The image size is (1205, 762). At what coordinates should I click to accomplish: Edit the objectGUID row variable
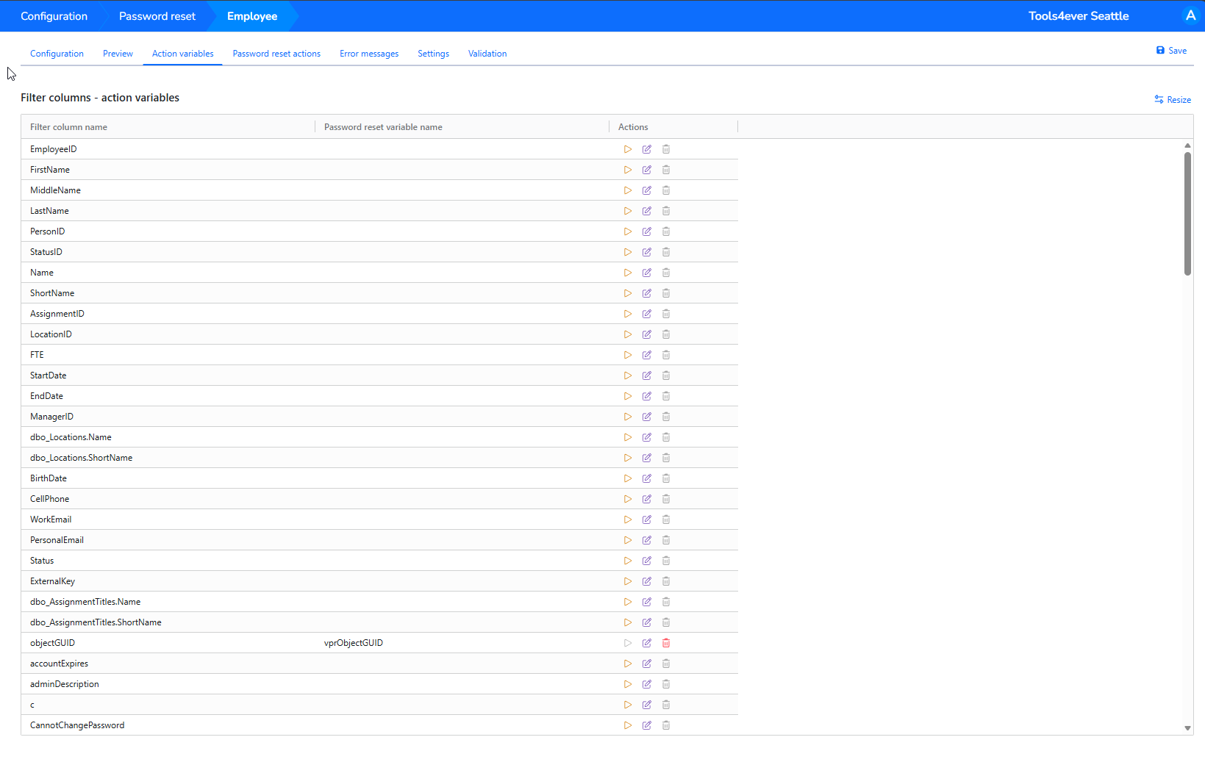647,643
